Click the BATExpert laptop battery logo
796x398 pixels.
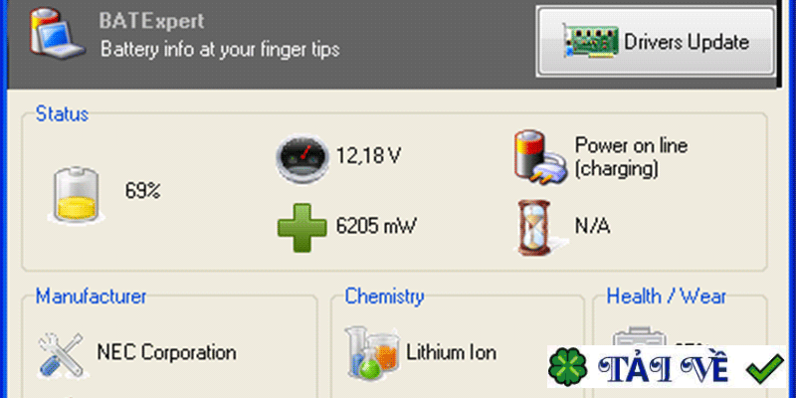57,32
